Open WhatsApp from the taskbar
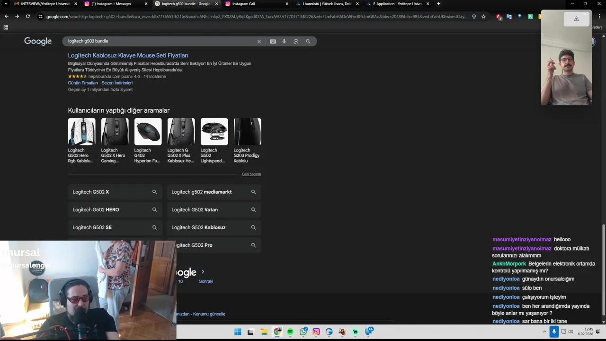Image resolution: width=606 pixels, height=341 pixels. tap(303, 332)
